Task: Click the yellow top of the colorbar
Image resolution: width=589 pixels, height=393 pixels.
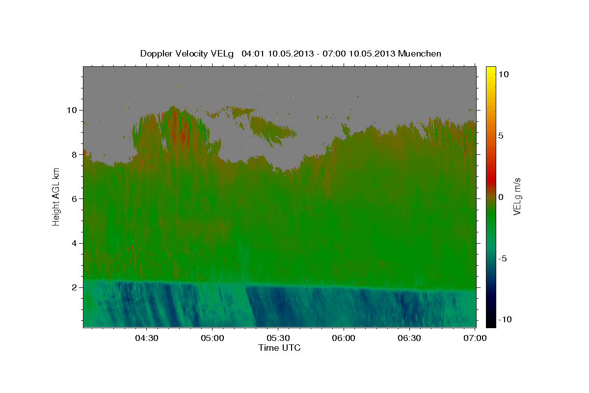Action: pos(490,71)
